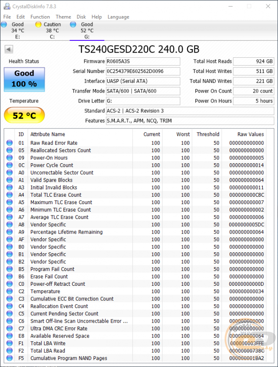Viewport: 278px width, 367px height.
Task: Open the Language menu
Action: point(118,17)
